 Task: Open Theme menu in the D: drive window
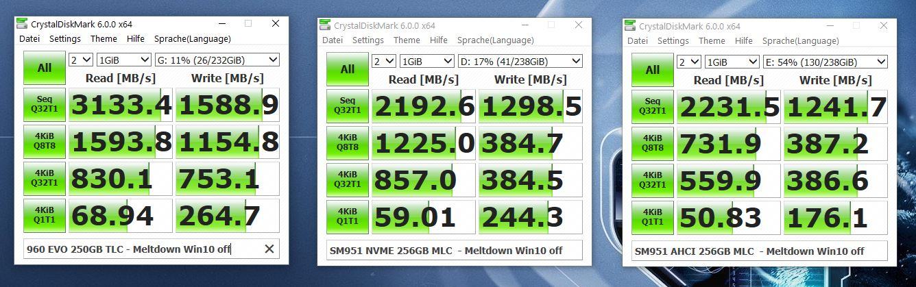click(407, 40)
